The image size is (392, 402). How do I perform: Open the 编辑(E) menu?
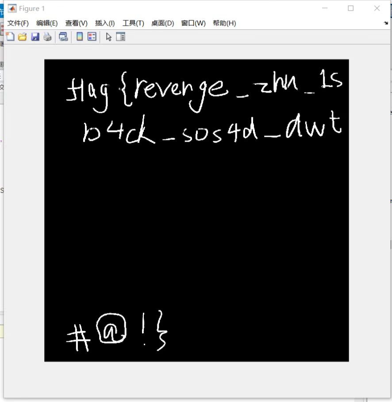point(47,23)
